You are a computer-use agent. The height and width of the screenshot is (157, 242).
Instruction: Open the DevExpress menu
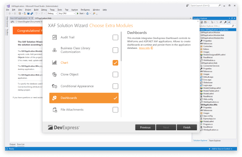(x=85, y=10)
